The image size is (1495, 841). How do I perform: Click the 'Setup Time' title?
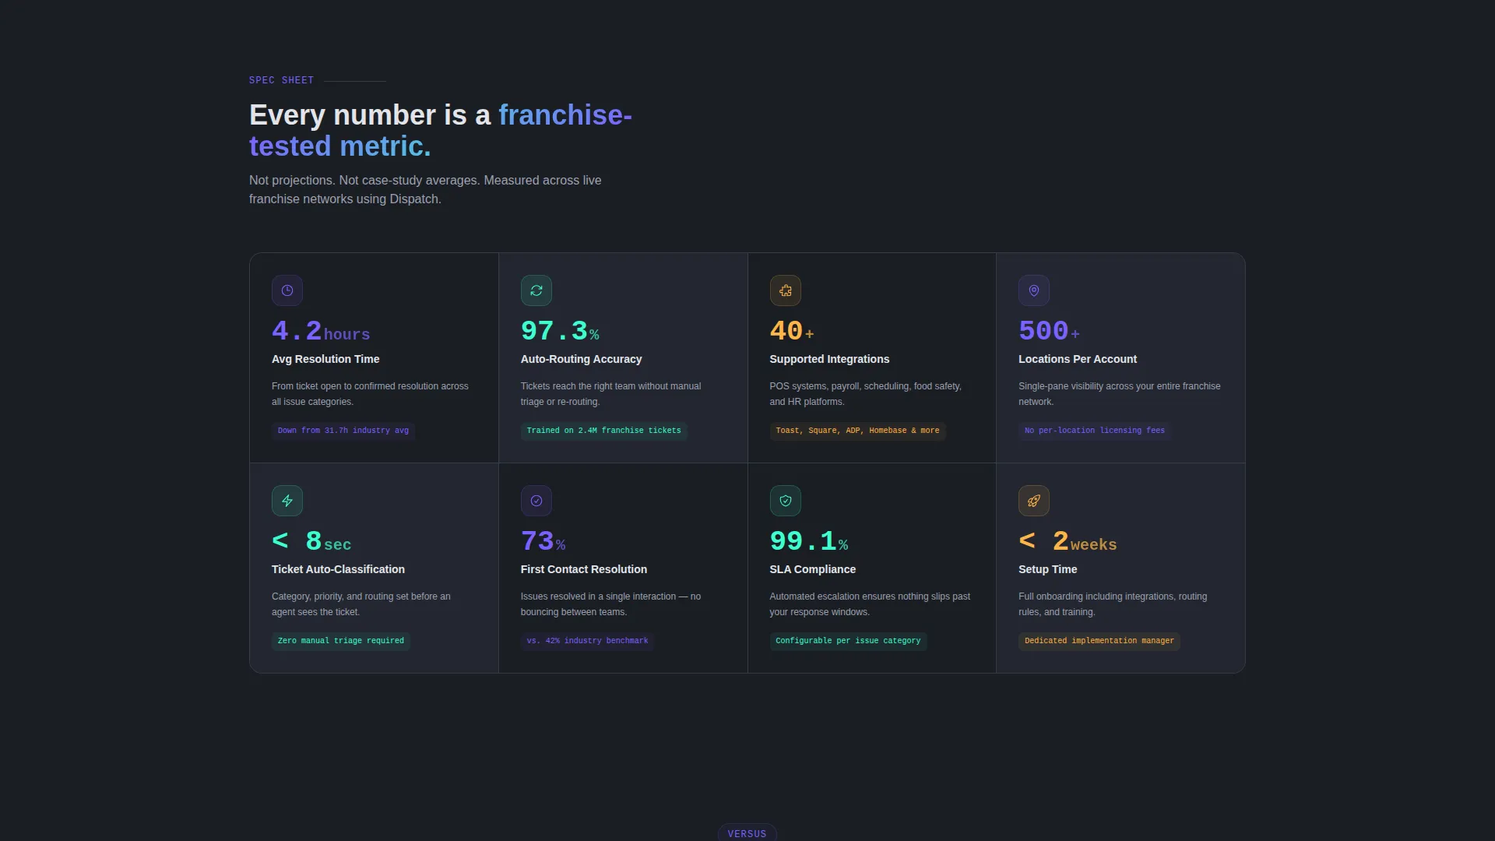click(x=1047, y=569)
